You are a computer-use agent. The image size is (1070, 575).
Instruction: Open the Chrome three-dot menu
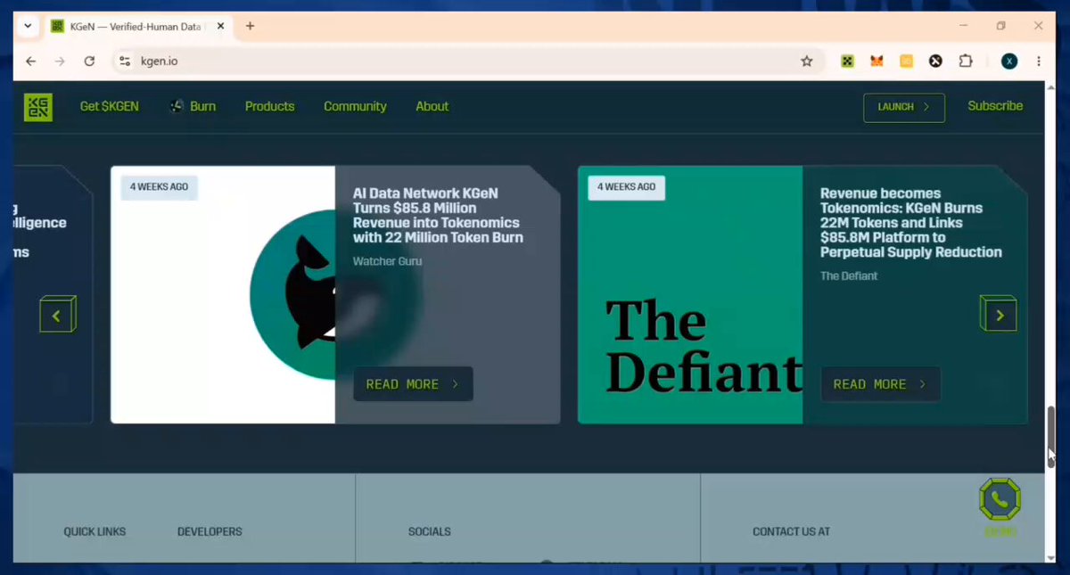click(1039, 62)
